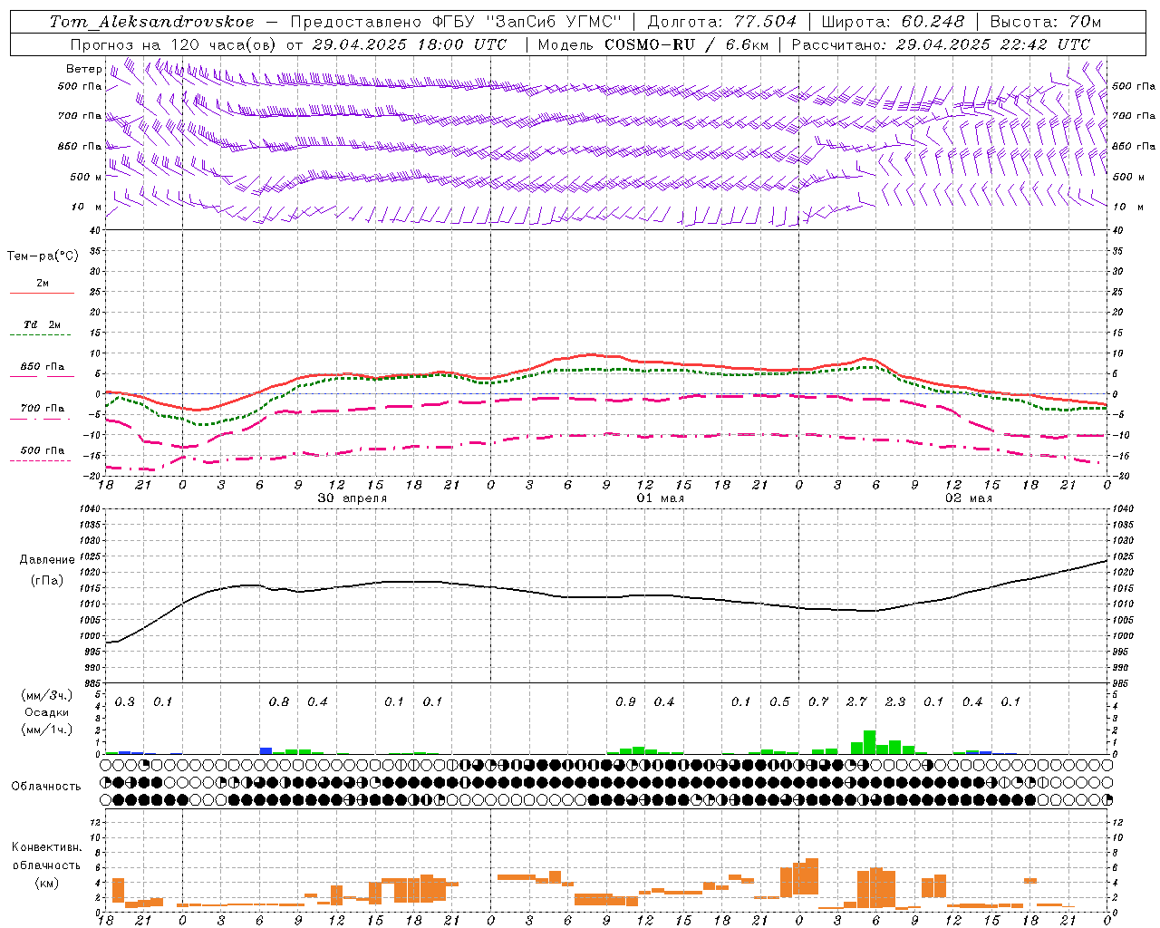
Task: Click the 30 апреля date label
Action: [352, 498]
